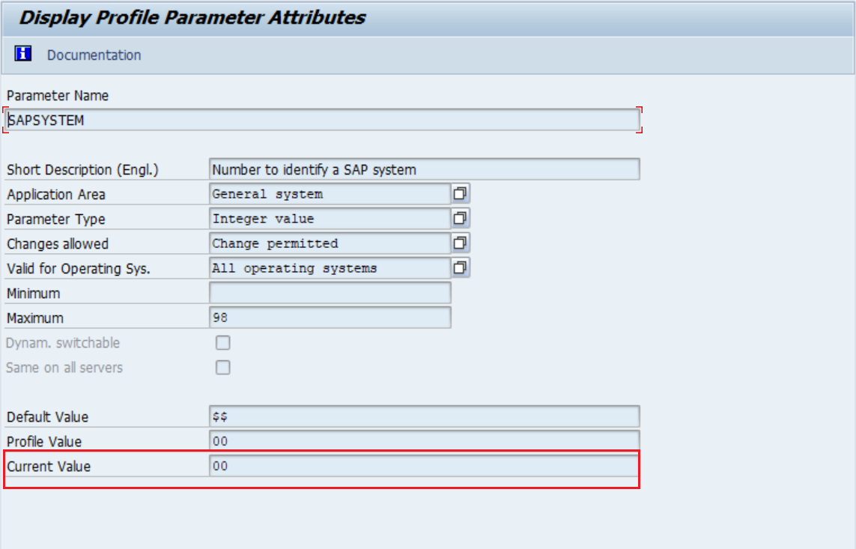Open the Parameter Type selection list
Viewport: 856px width, 549px height.
(462, 218)
